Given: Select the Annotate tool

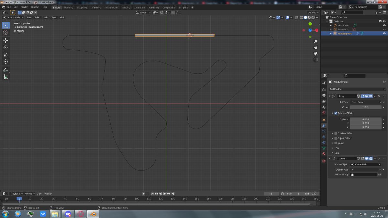Looking at the screenshot, I should pyautogui.click(x=5, y=70).
